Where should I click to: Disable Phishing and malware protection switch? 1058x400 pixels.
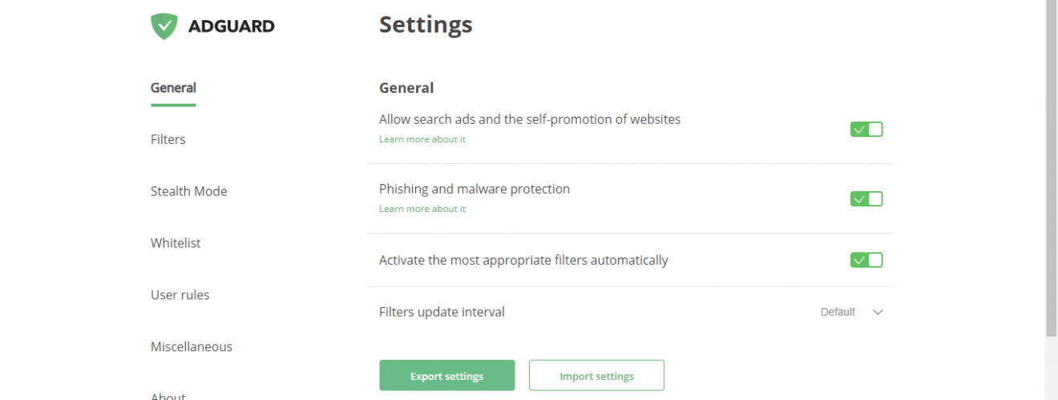866,198
